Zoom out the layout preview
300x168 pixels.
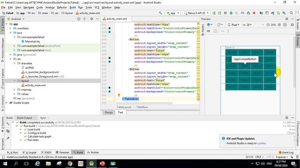click(x=268, y=25)
